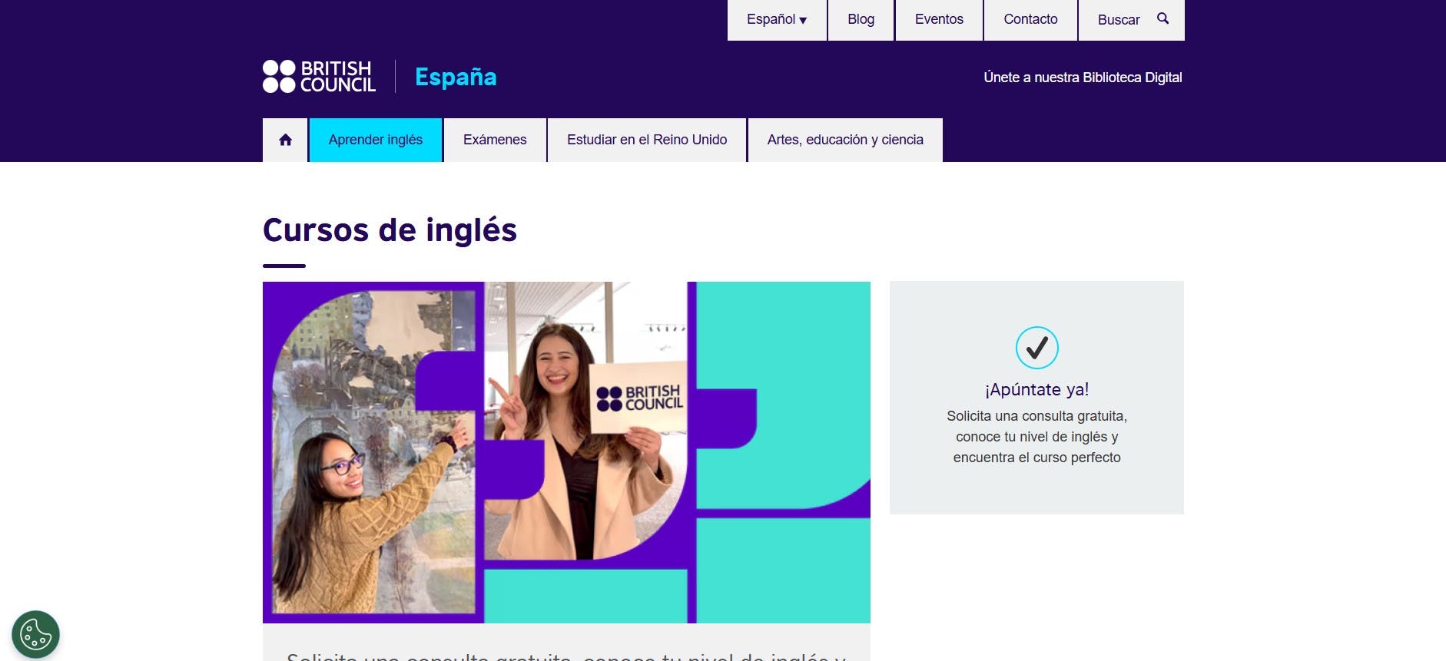Click the Cursos de inglés banner image
The width and height of the screenshot is (1446, 661).
coord(566,452)
